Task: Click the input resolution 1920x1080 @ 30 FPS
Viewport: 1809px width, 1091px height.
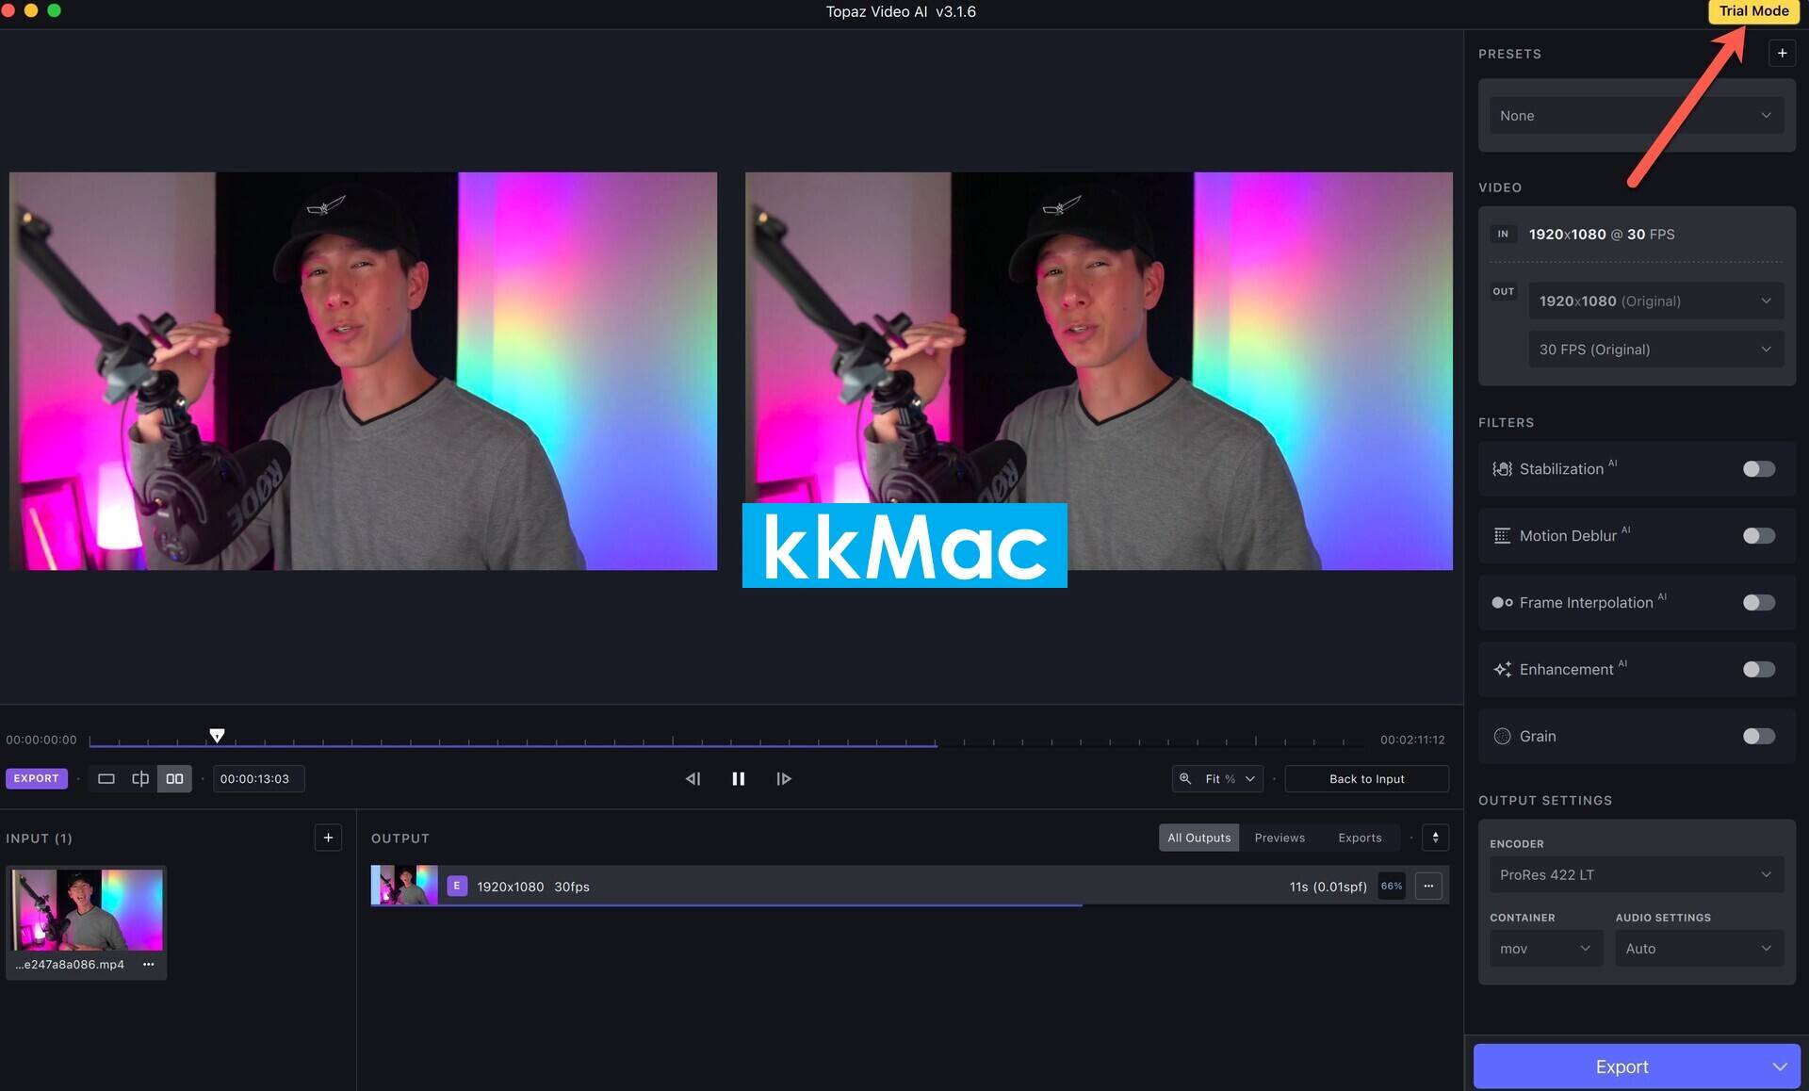Action: tap(1601, 235)
